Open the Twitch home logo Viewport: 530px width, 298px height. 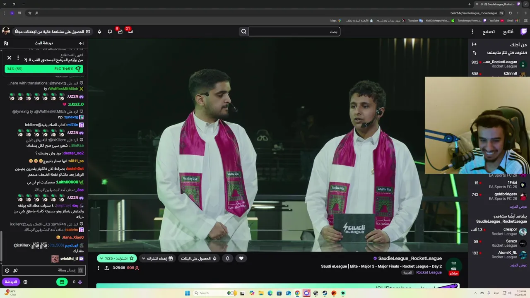click(524, 31)
